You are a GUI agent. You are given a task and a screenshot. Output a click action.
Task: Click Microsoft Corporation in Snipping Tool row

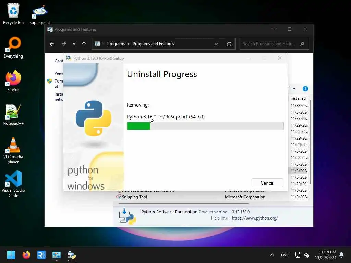pos(245,197)
